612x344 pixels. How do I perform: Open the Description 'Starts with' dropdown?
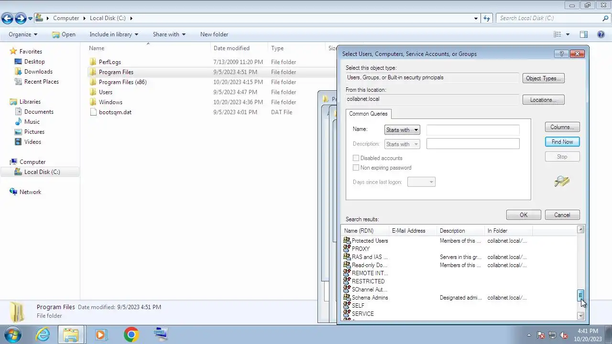[402, 144]
